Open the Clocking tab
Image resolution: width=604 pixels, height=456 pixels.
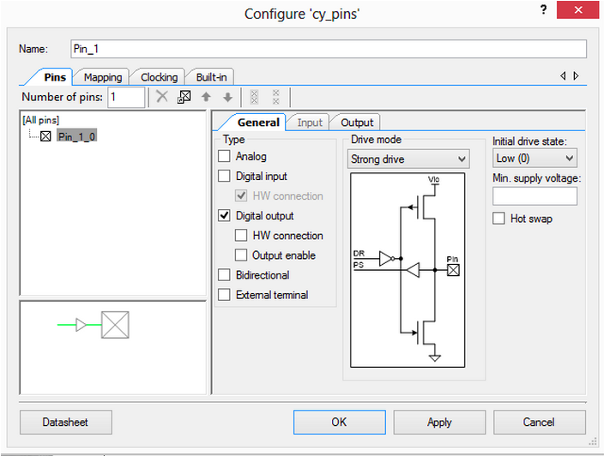(x=159, y=77)
